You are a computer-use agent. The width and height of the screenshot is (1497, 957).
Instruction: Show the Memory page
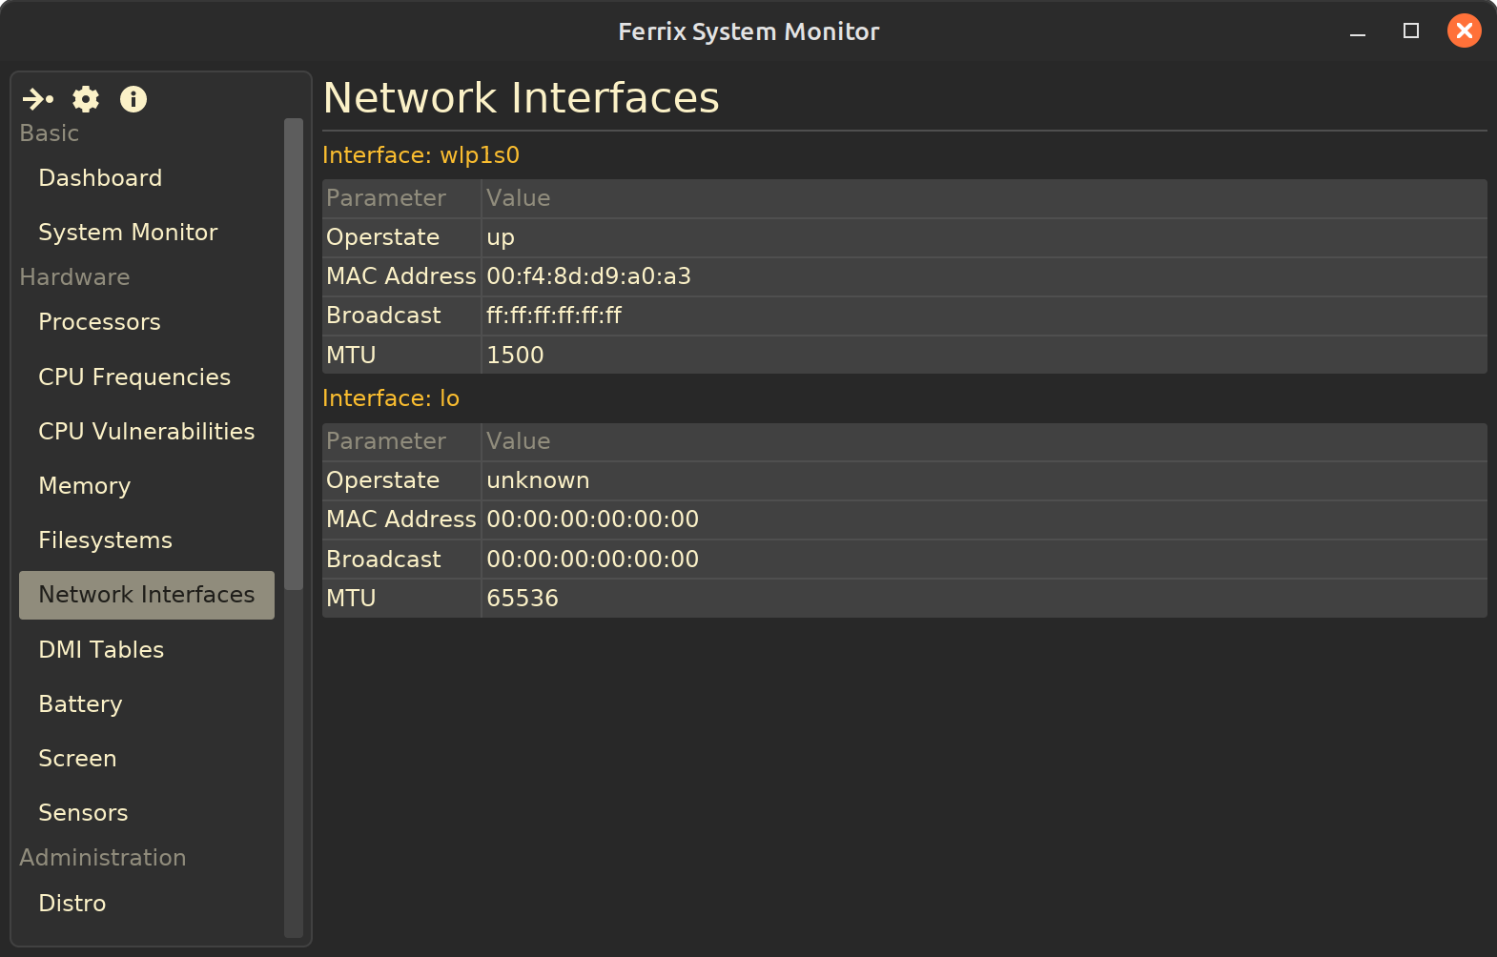[84, 486]
